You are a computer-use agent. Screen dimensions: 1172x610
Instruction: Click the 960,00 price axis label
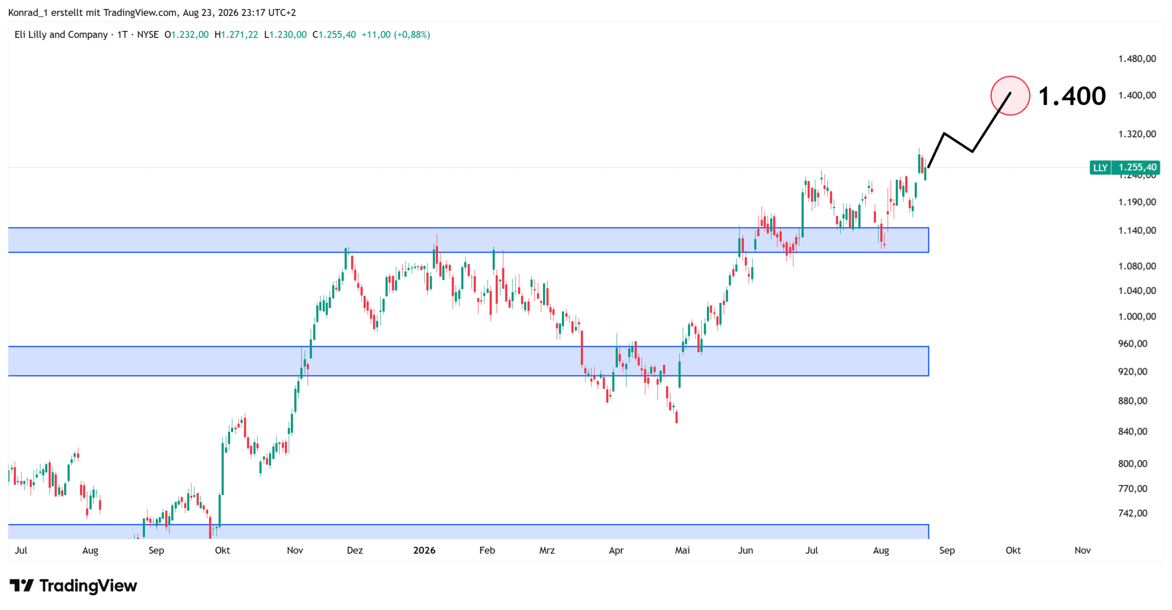pyautogui.click(x=1133, y=344)
